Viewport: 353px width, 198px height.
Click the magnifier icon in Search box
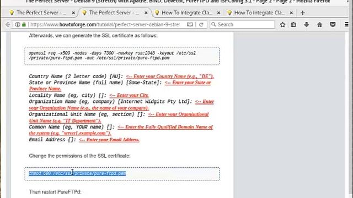[213, 24]
